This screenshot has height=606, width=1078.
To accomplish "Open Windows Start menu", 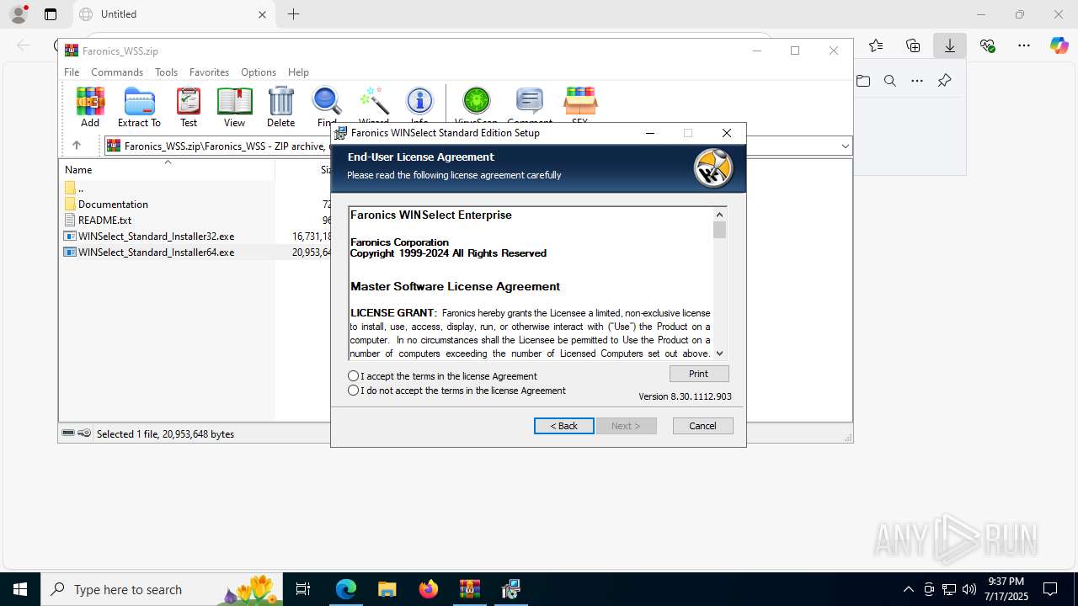I will pyautogui.click(x=20, y=589).
